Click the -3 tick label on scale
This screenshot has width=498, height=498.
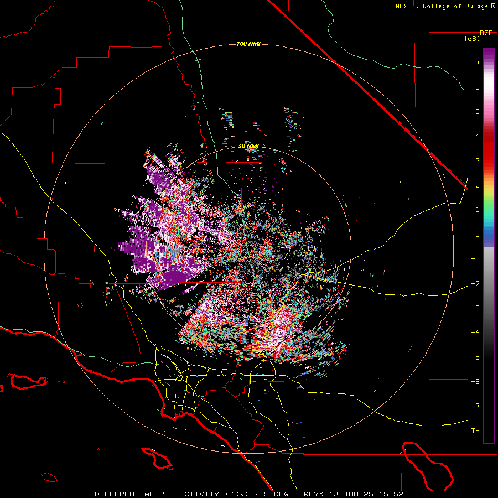(475, 308)
